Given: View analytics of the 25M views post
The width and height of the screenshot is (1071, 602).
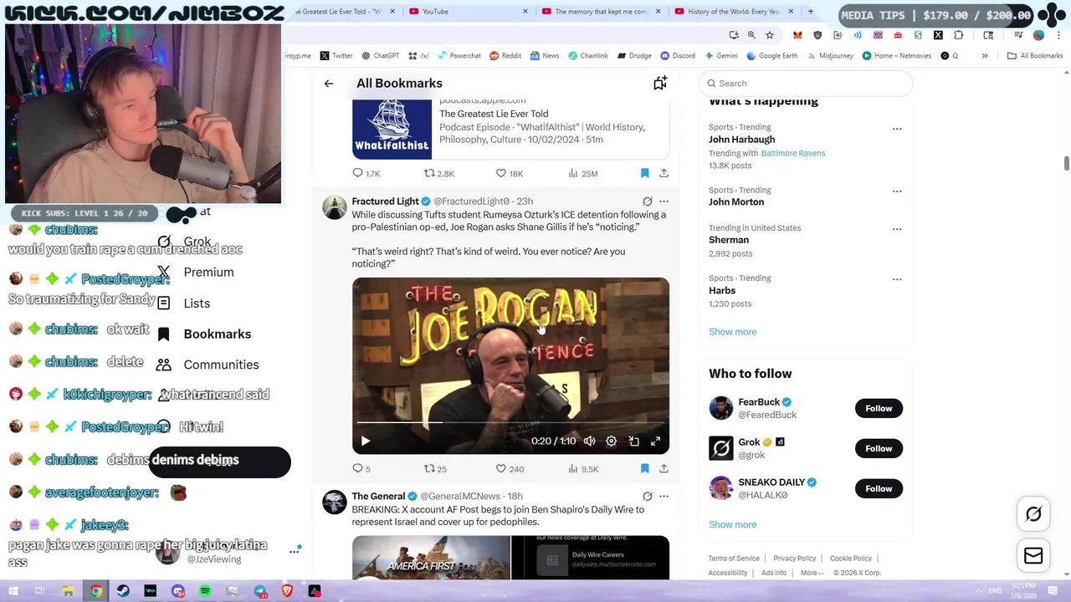Looking at the screenshot, I should tap(582, 173).
